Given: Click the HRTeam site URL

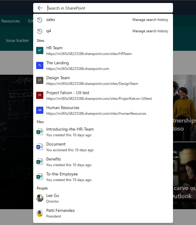Looking at the screenshot, I should (x=89, y=54).
